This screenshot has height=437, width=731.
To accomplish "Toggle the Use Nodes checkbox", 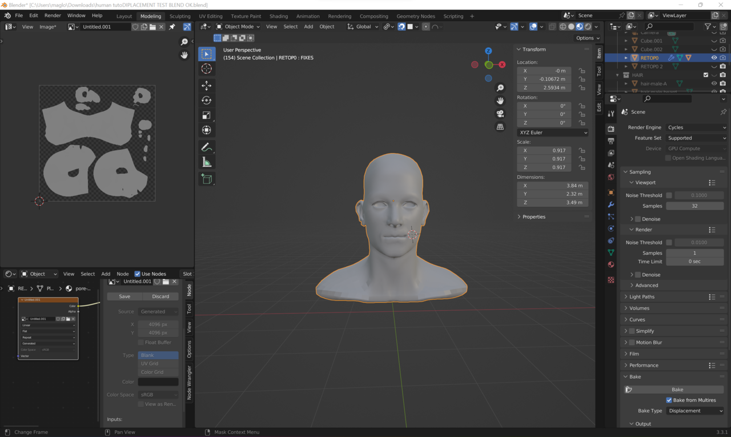I will point(137,274).
